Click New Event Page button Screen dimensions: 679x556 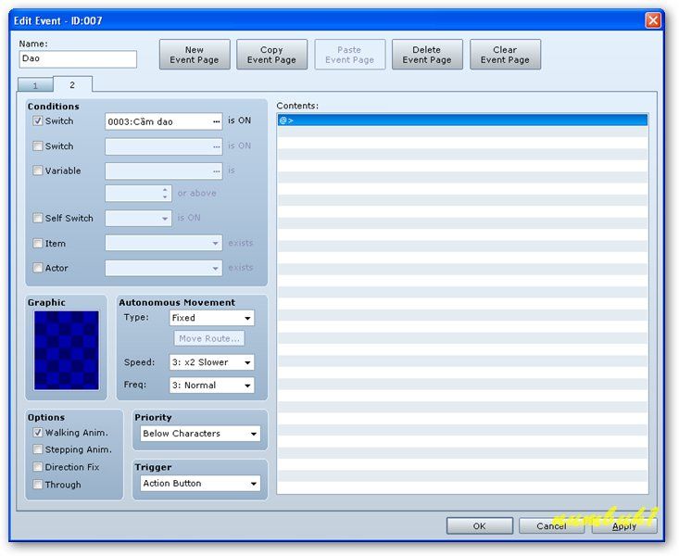coord(195,55)
